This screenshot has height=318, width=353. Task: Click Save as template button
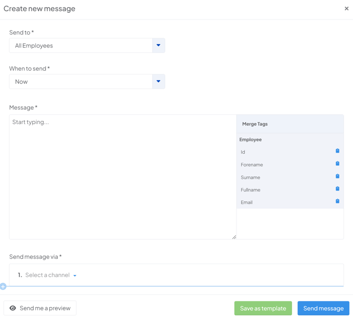tap(263, 308)
